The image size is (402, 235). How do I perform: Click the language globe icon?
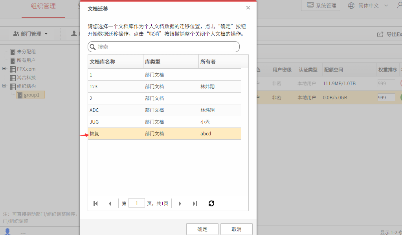pos(351,5)
